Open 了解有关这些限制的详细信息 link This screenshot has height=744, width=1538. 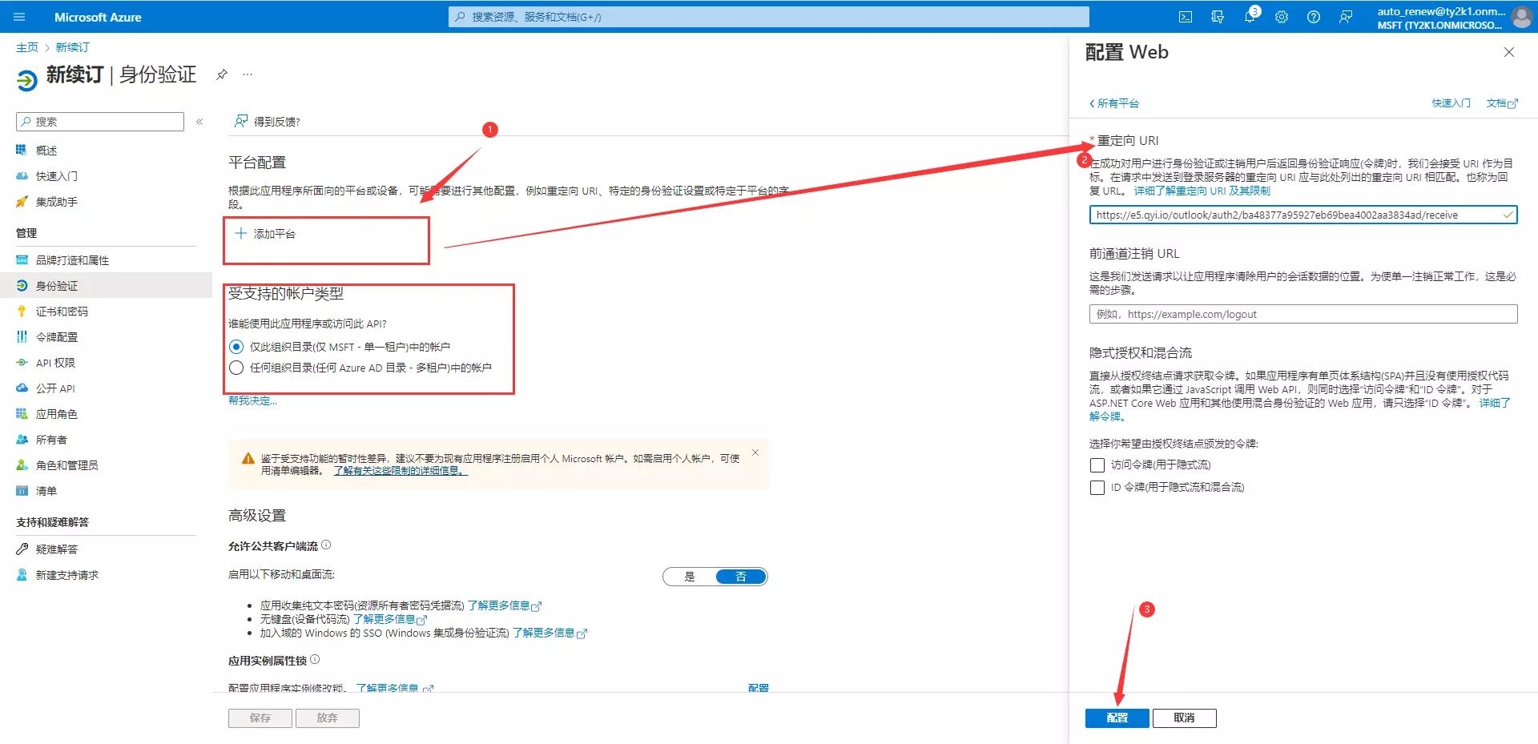(x=400, y=471)
